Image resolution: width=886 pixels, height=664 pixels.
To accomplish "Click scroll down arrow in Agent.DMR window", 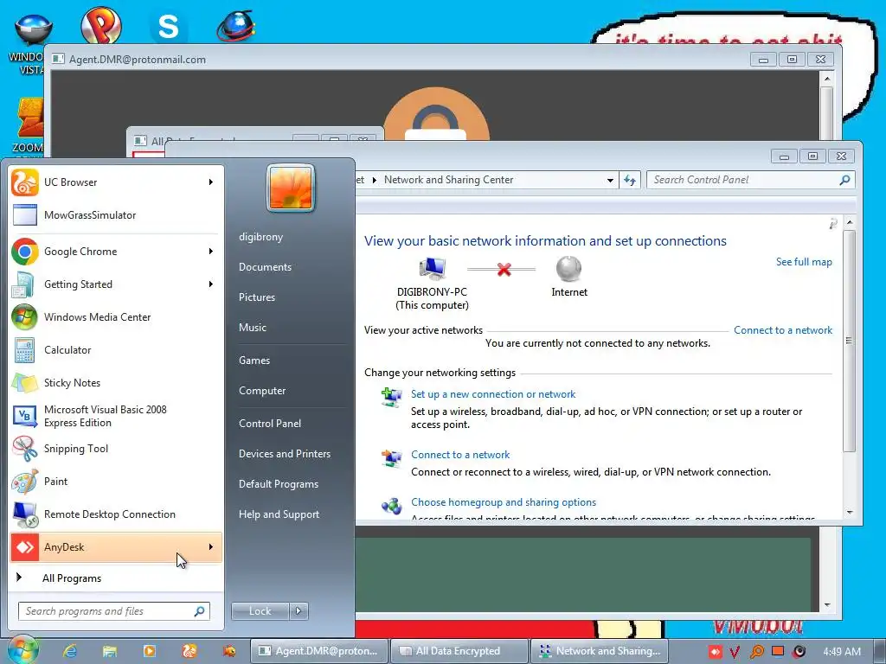I will tap(826, 605).
